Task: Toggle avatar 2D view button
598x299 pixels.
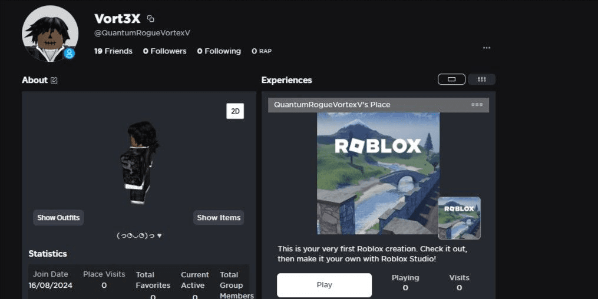Action: coord(235,111)
